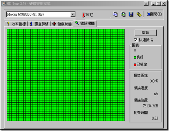Click the 0.0 % damaged blocks value

coord(154,81)
